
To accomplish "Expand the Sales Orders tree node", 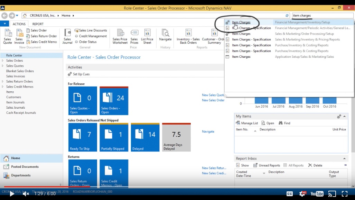I will [3, 61].
